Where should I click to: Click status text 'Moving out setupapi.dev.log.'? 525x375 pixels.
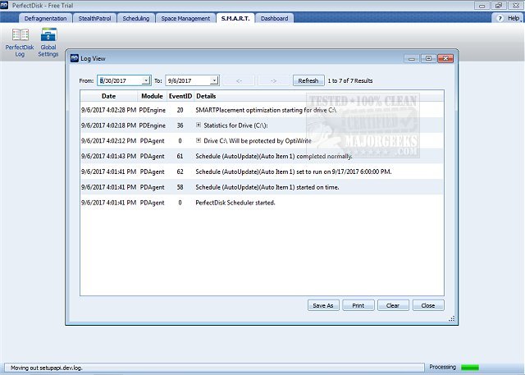click(x=46, y=368)
